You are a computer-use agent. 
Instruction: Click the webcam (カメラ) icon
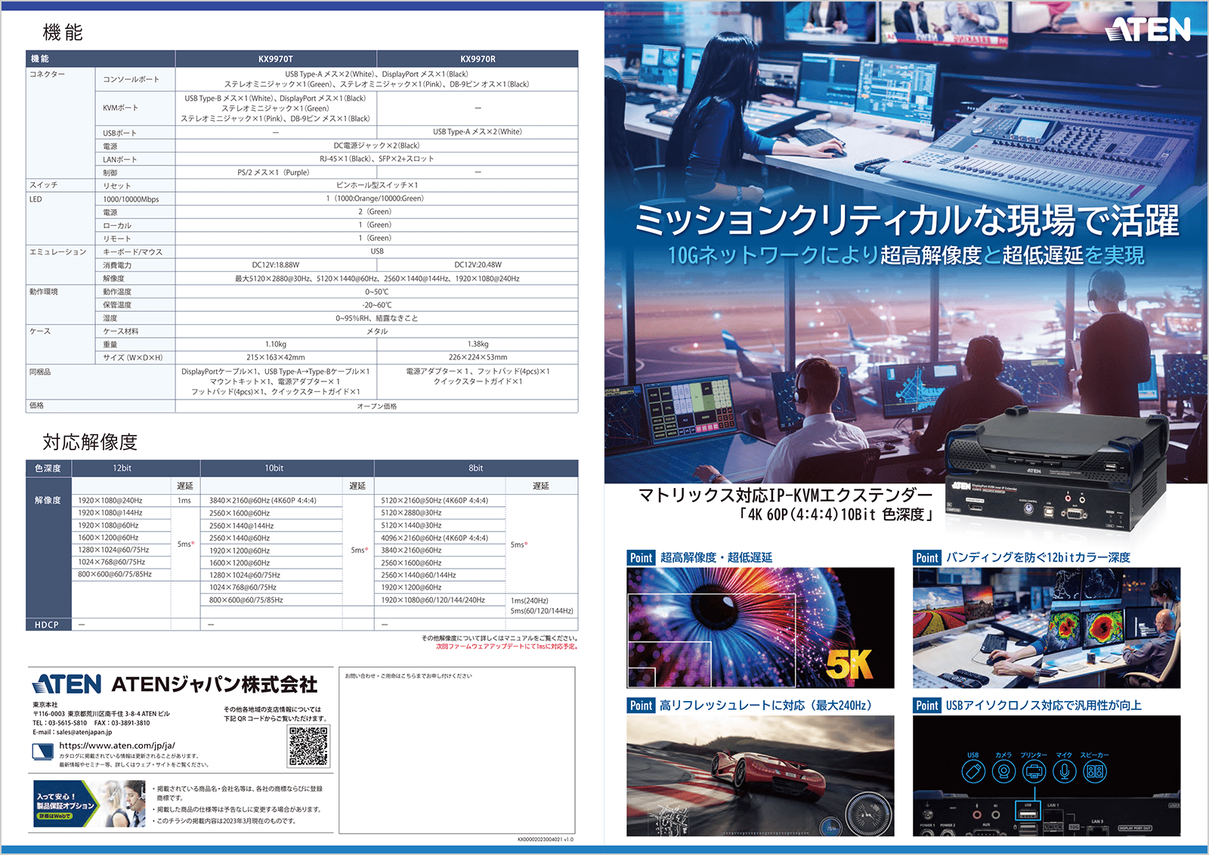[x=1003, y=772]
